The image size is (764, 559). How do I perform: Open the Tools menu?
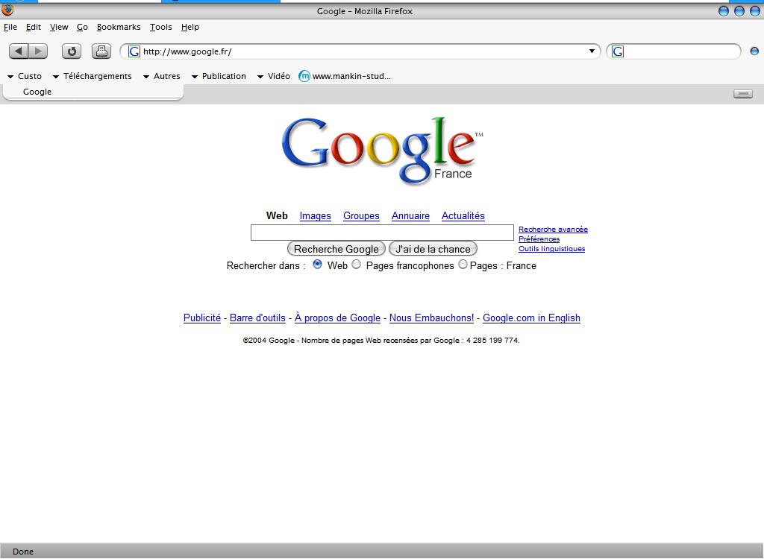(x=161, y=28)
